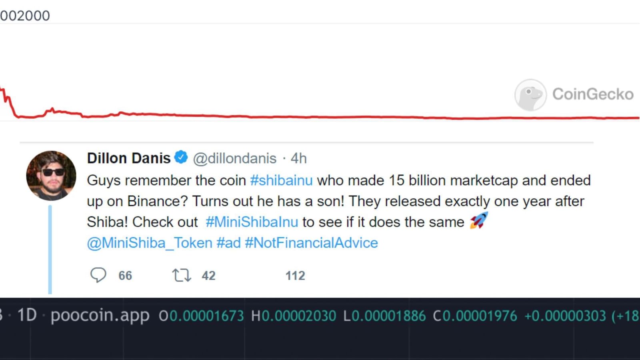This screenshot has width=640, height=360.
Task: Click the 42 retweets count
Action: [x=208, y=276]
